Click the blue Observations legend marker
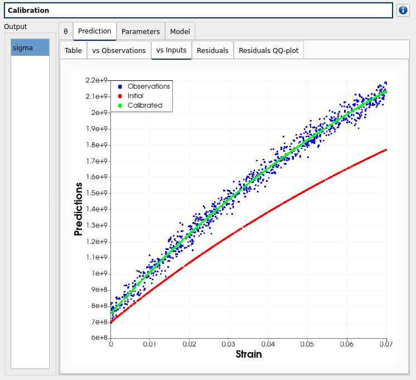The width and height of the screenshot is (416, 380). (120, 86)
